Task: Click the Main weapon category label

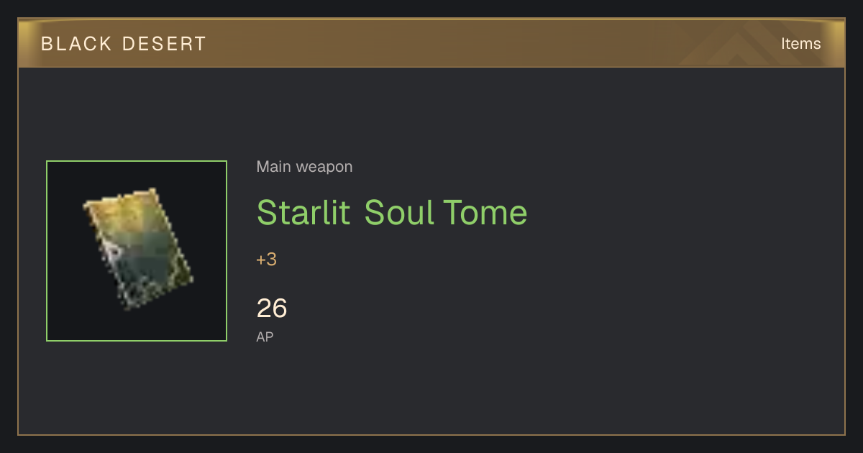Action: 304,167
